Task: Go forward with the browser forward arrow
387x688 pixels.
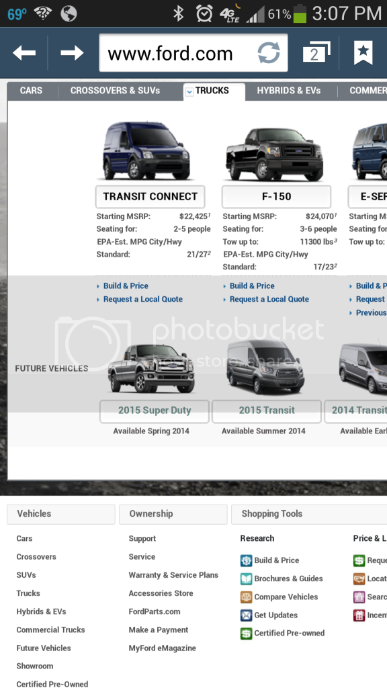Action: pos(72,53)
